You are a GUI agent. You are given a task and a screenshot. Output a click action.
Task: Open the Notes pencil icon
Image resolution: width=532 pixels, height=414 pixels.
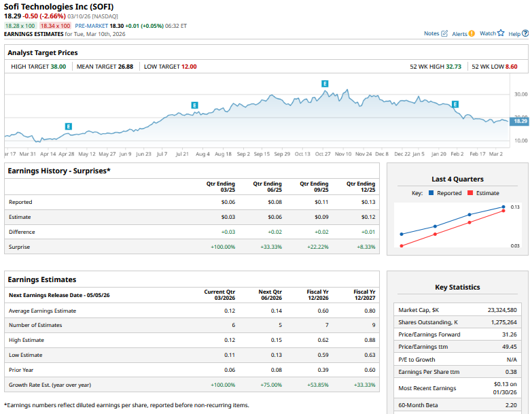click(444, 33)
